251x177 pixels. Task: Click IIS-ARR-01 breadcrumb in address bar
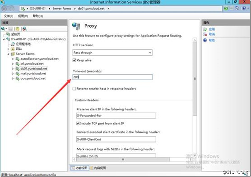(38, 8)
